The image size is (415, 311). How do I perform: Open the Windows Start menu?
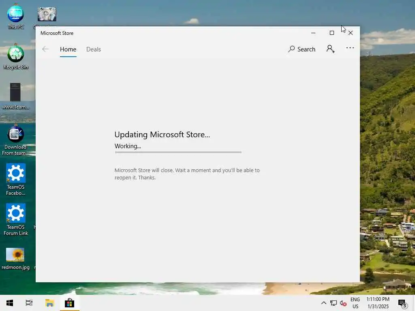point(10,303)
